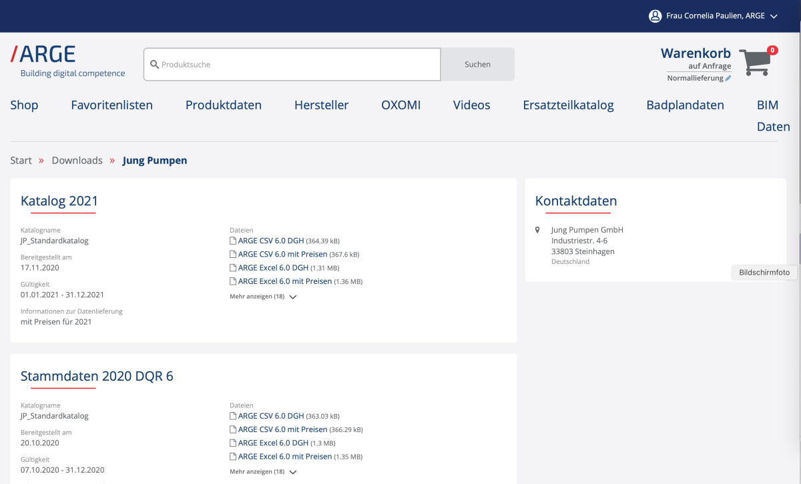Select the date 17.11.2020
Screen dimensions: 801x484
tap(40, 267)
